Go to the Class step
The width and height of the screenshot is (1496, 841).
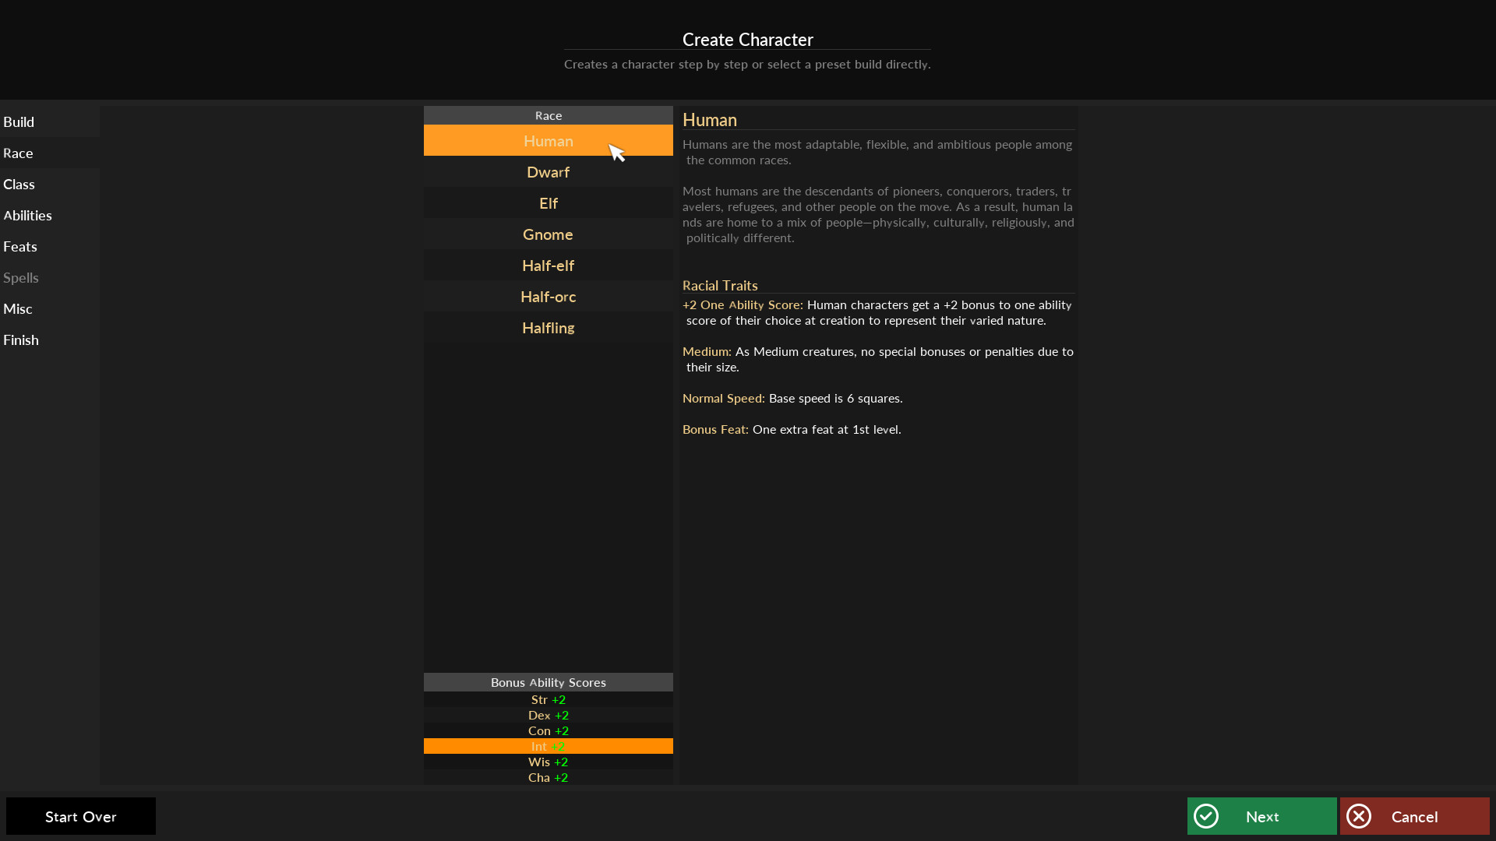[19, 185]
